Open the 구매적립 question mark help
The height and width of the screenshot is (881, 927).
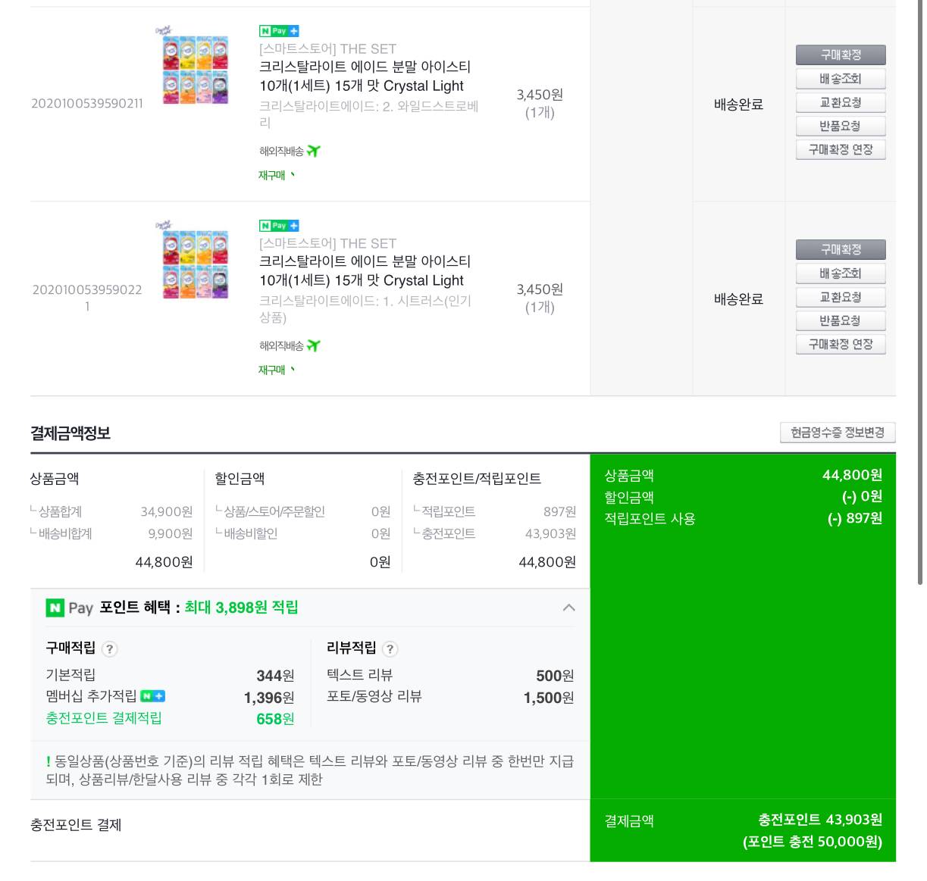[109, 649]
